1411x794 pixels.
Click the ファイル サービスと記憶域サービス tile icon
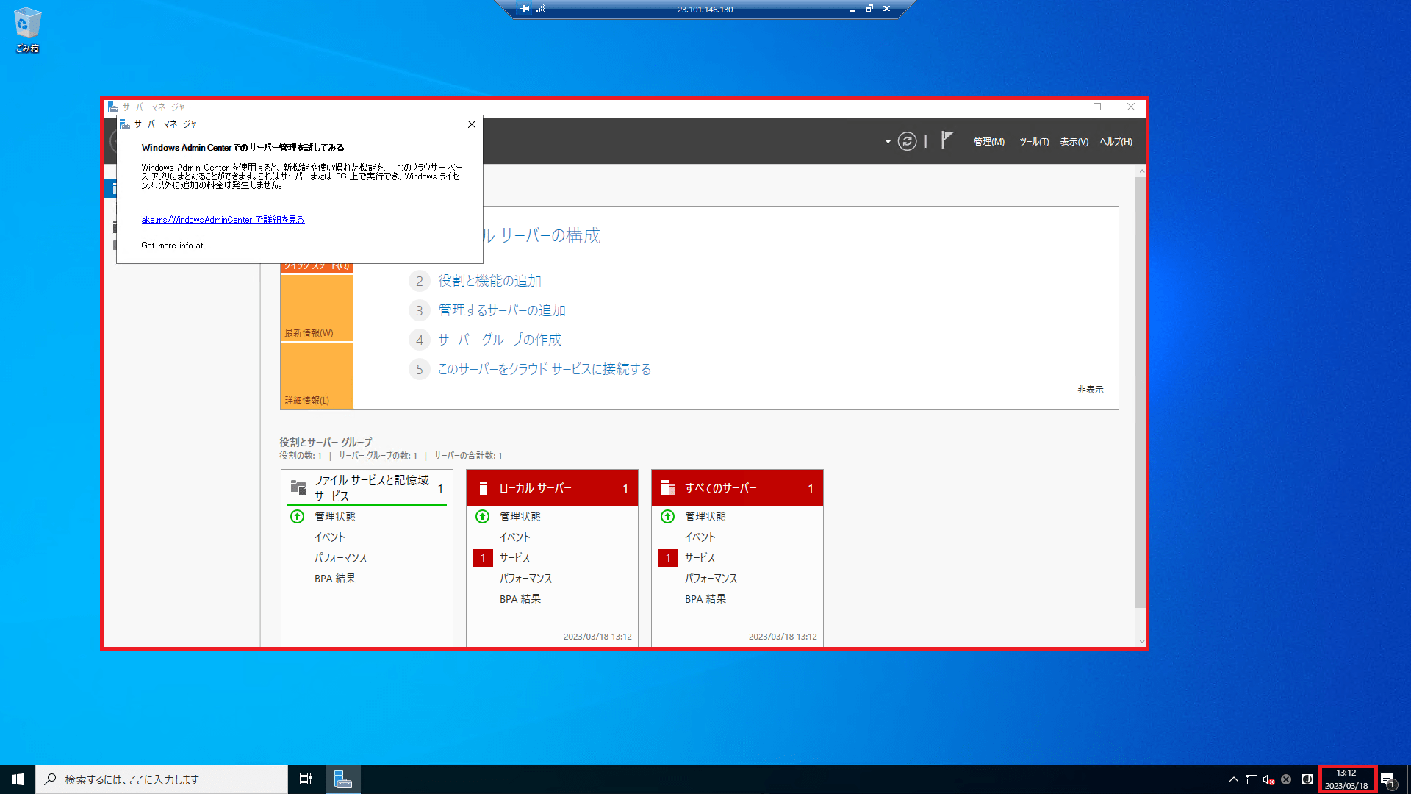point(298,487)
